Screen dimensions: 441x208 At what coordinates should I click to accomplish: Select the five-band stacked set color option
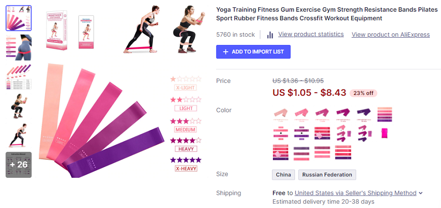click(x=385, y=114)
